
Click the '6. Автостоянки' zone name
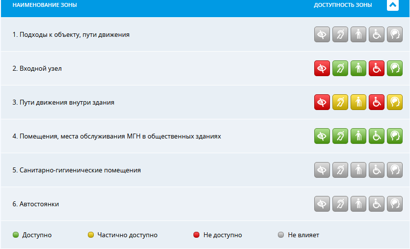35,204
